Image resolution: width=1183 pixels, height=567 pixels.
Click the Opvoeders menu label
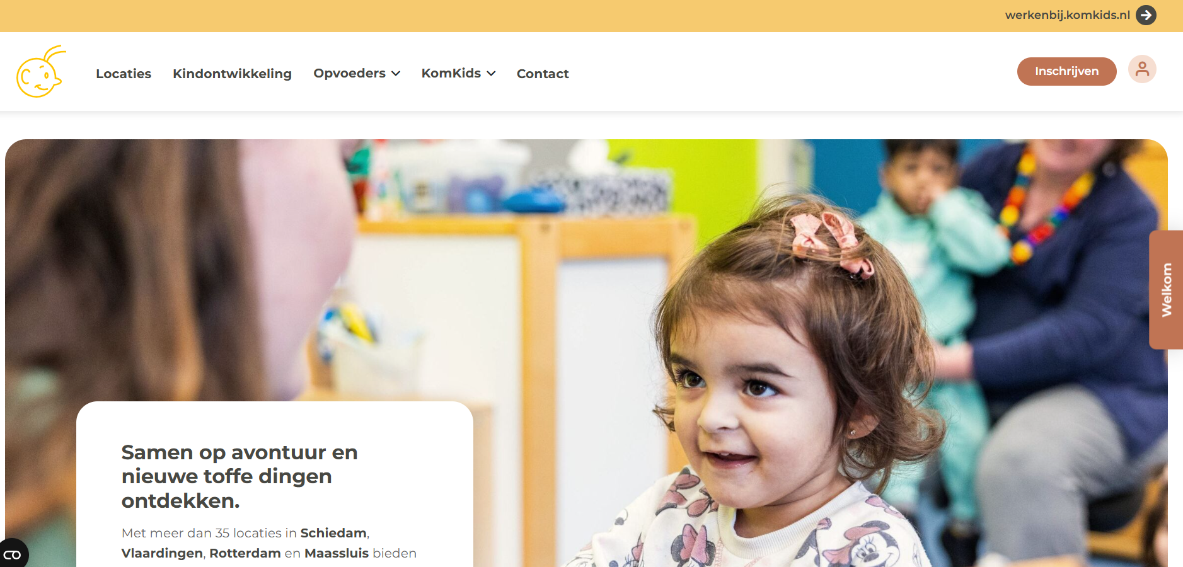pos(349,73)
